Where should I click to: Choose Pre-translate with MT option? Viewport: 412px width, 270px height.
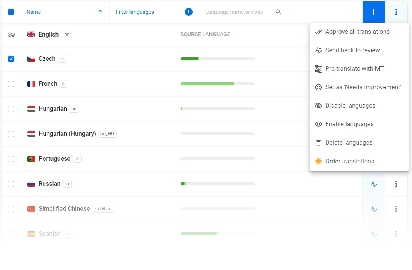[354, 69]
